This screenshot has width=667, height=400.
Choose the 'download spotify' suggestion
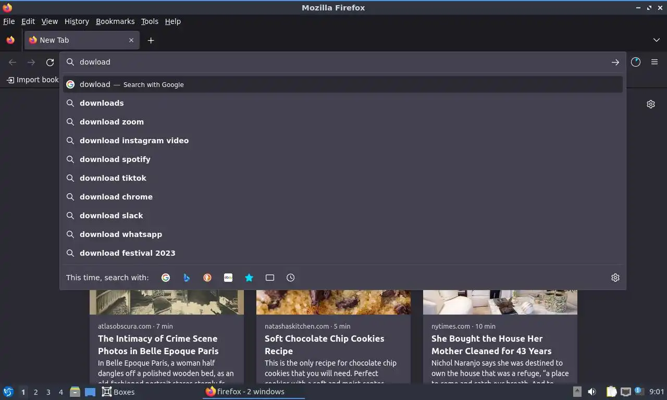tap(343, 159)
